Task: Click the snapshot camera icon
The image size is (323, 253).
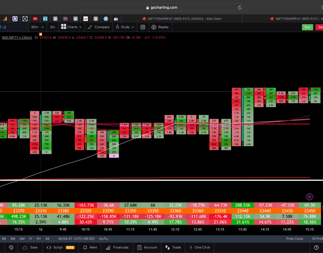Action: click(143, 27)
